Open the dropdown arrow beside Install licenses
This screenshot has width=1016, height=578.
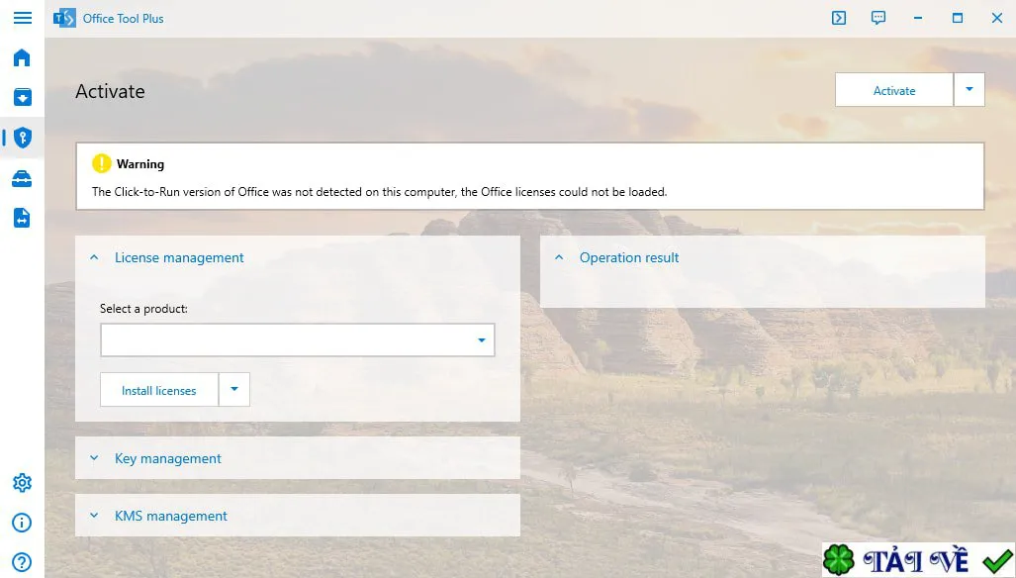(234, 390)
